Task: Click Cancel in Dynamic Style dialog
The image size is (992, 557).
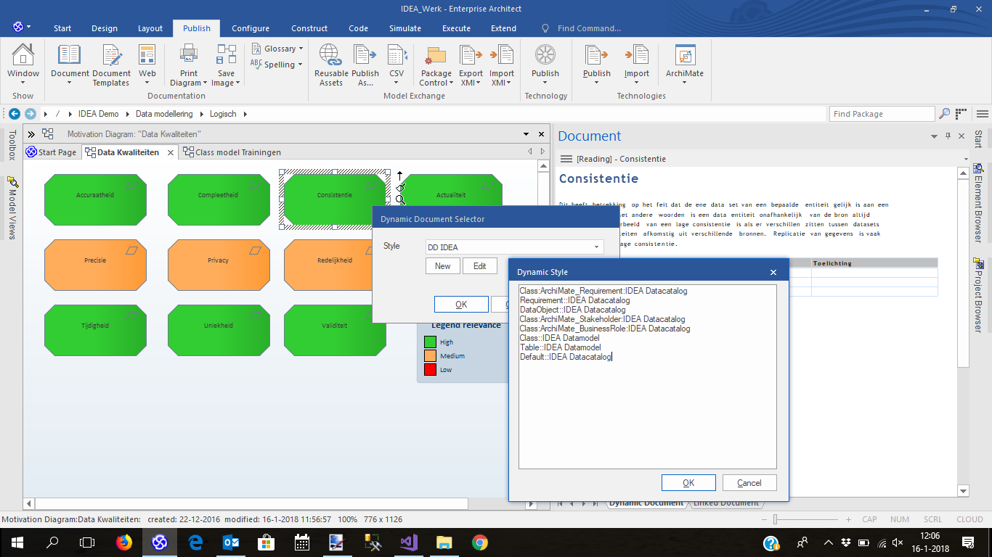Action: pyautogui.click(x=749, y=482)
